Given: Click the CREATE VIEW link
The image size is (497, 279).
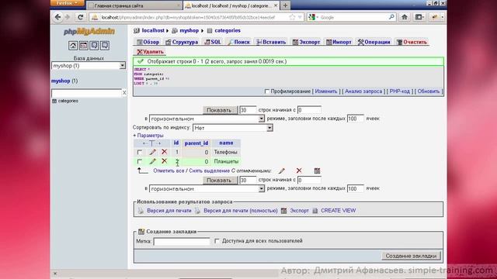Looking at the screenshot, I should [x=339, y=211].
